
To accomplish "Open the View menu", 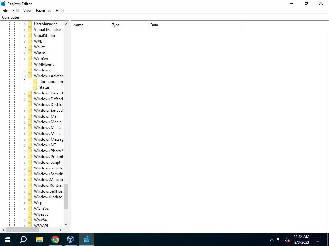I will 28,11.
